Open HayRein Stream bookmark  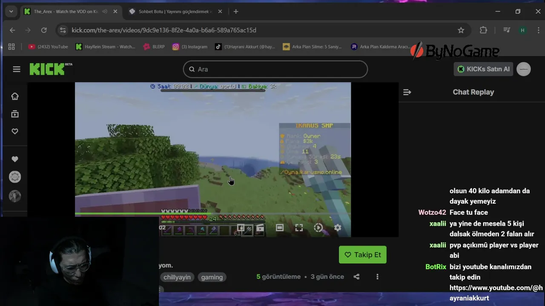pos(106,47)
